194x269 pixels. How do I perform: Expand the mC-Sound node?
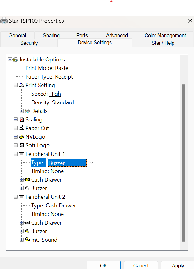[x=21, y=240]
